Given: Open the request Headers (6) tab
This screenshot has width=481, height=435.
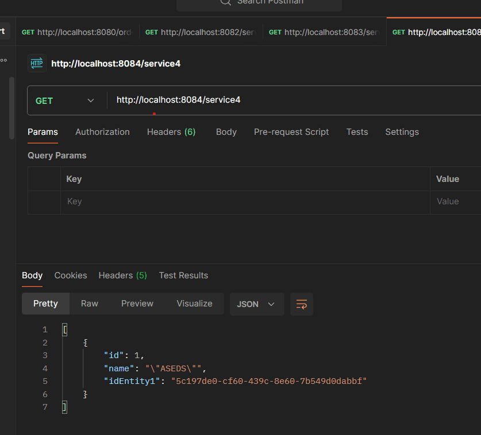Looking at the screenshot, I should click(x=171, y=132).
